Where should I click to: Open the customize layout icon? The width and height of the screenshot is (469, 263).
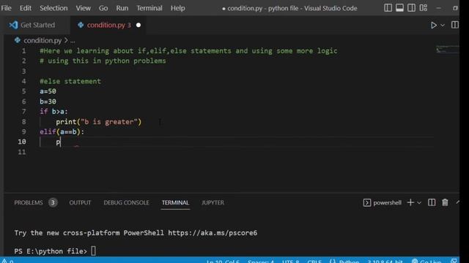coord(424,8)
